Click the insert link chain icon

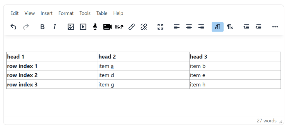pos(131,27)
